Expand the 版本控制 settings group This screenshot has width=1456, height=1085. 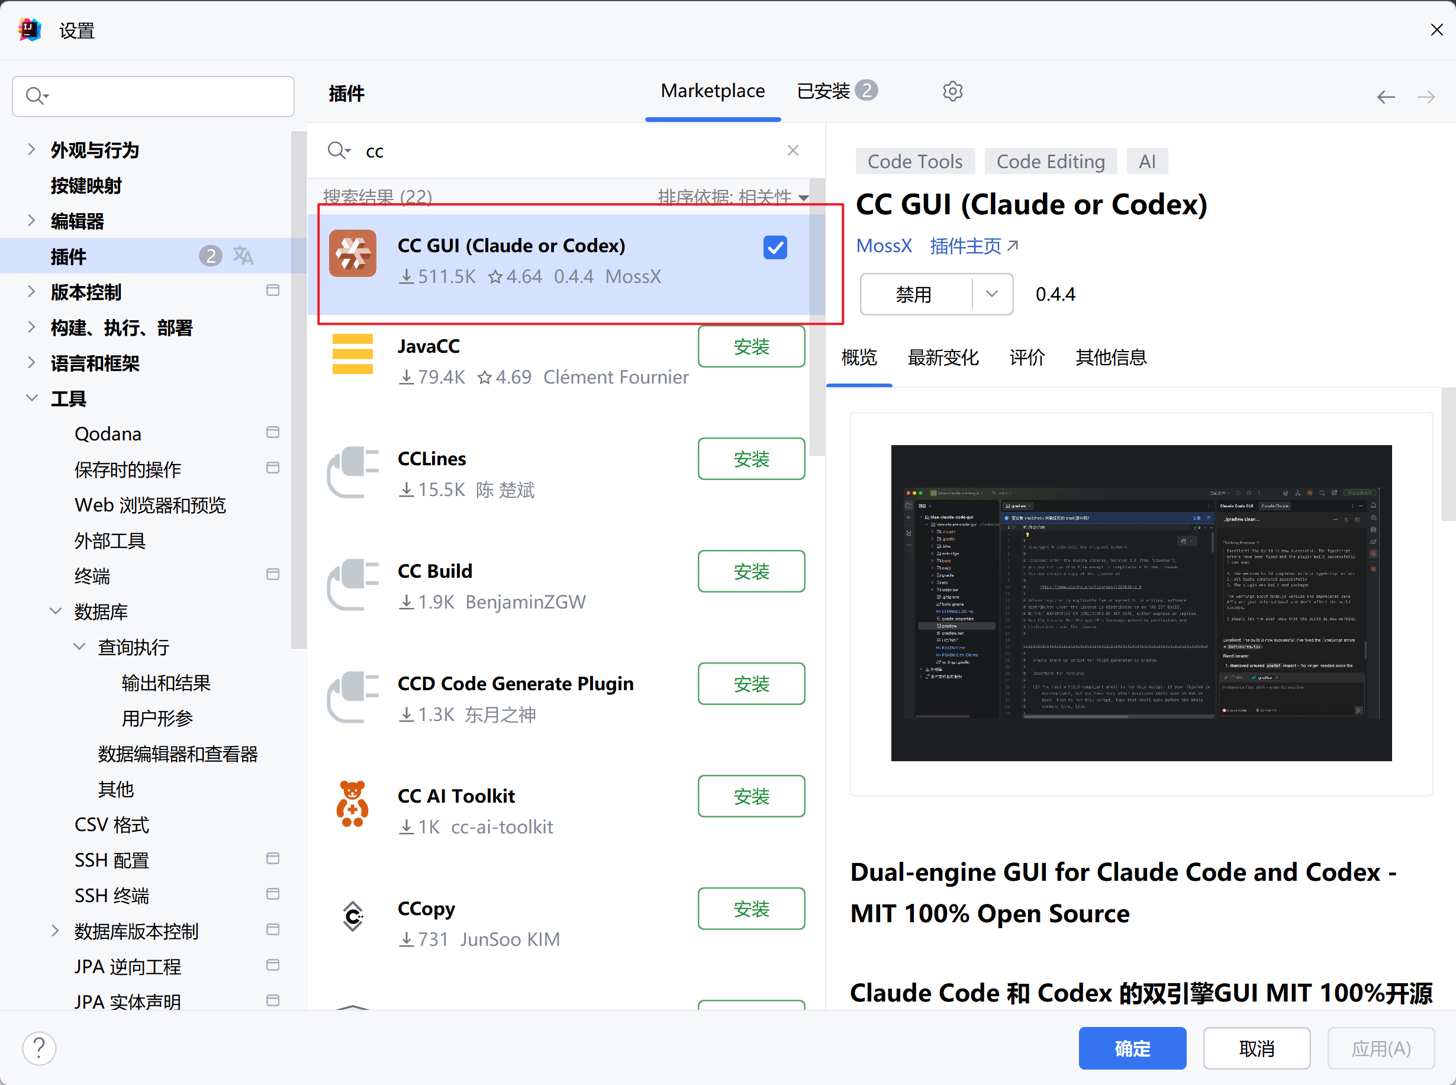tap(31, 291)
